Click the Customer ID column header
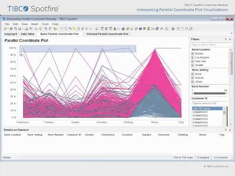The width and height of the screenshot is (235, 176). pyautogui.click(x=74, y=135)
